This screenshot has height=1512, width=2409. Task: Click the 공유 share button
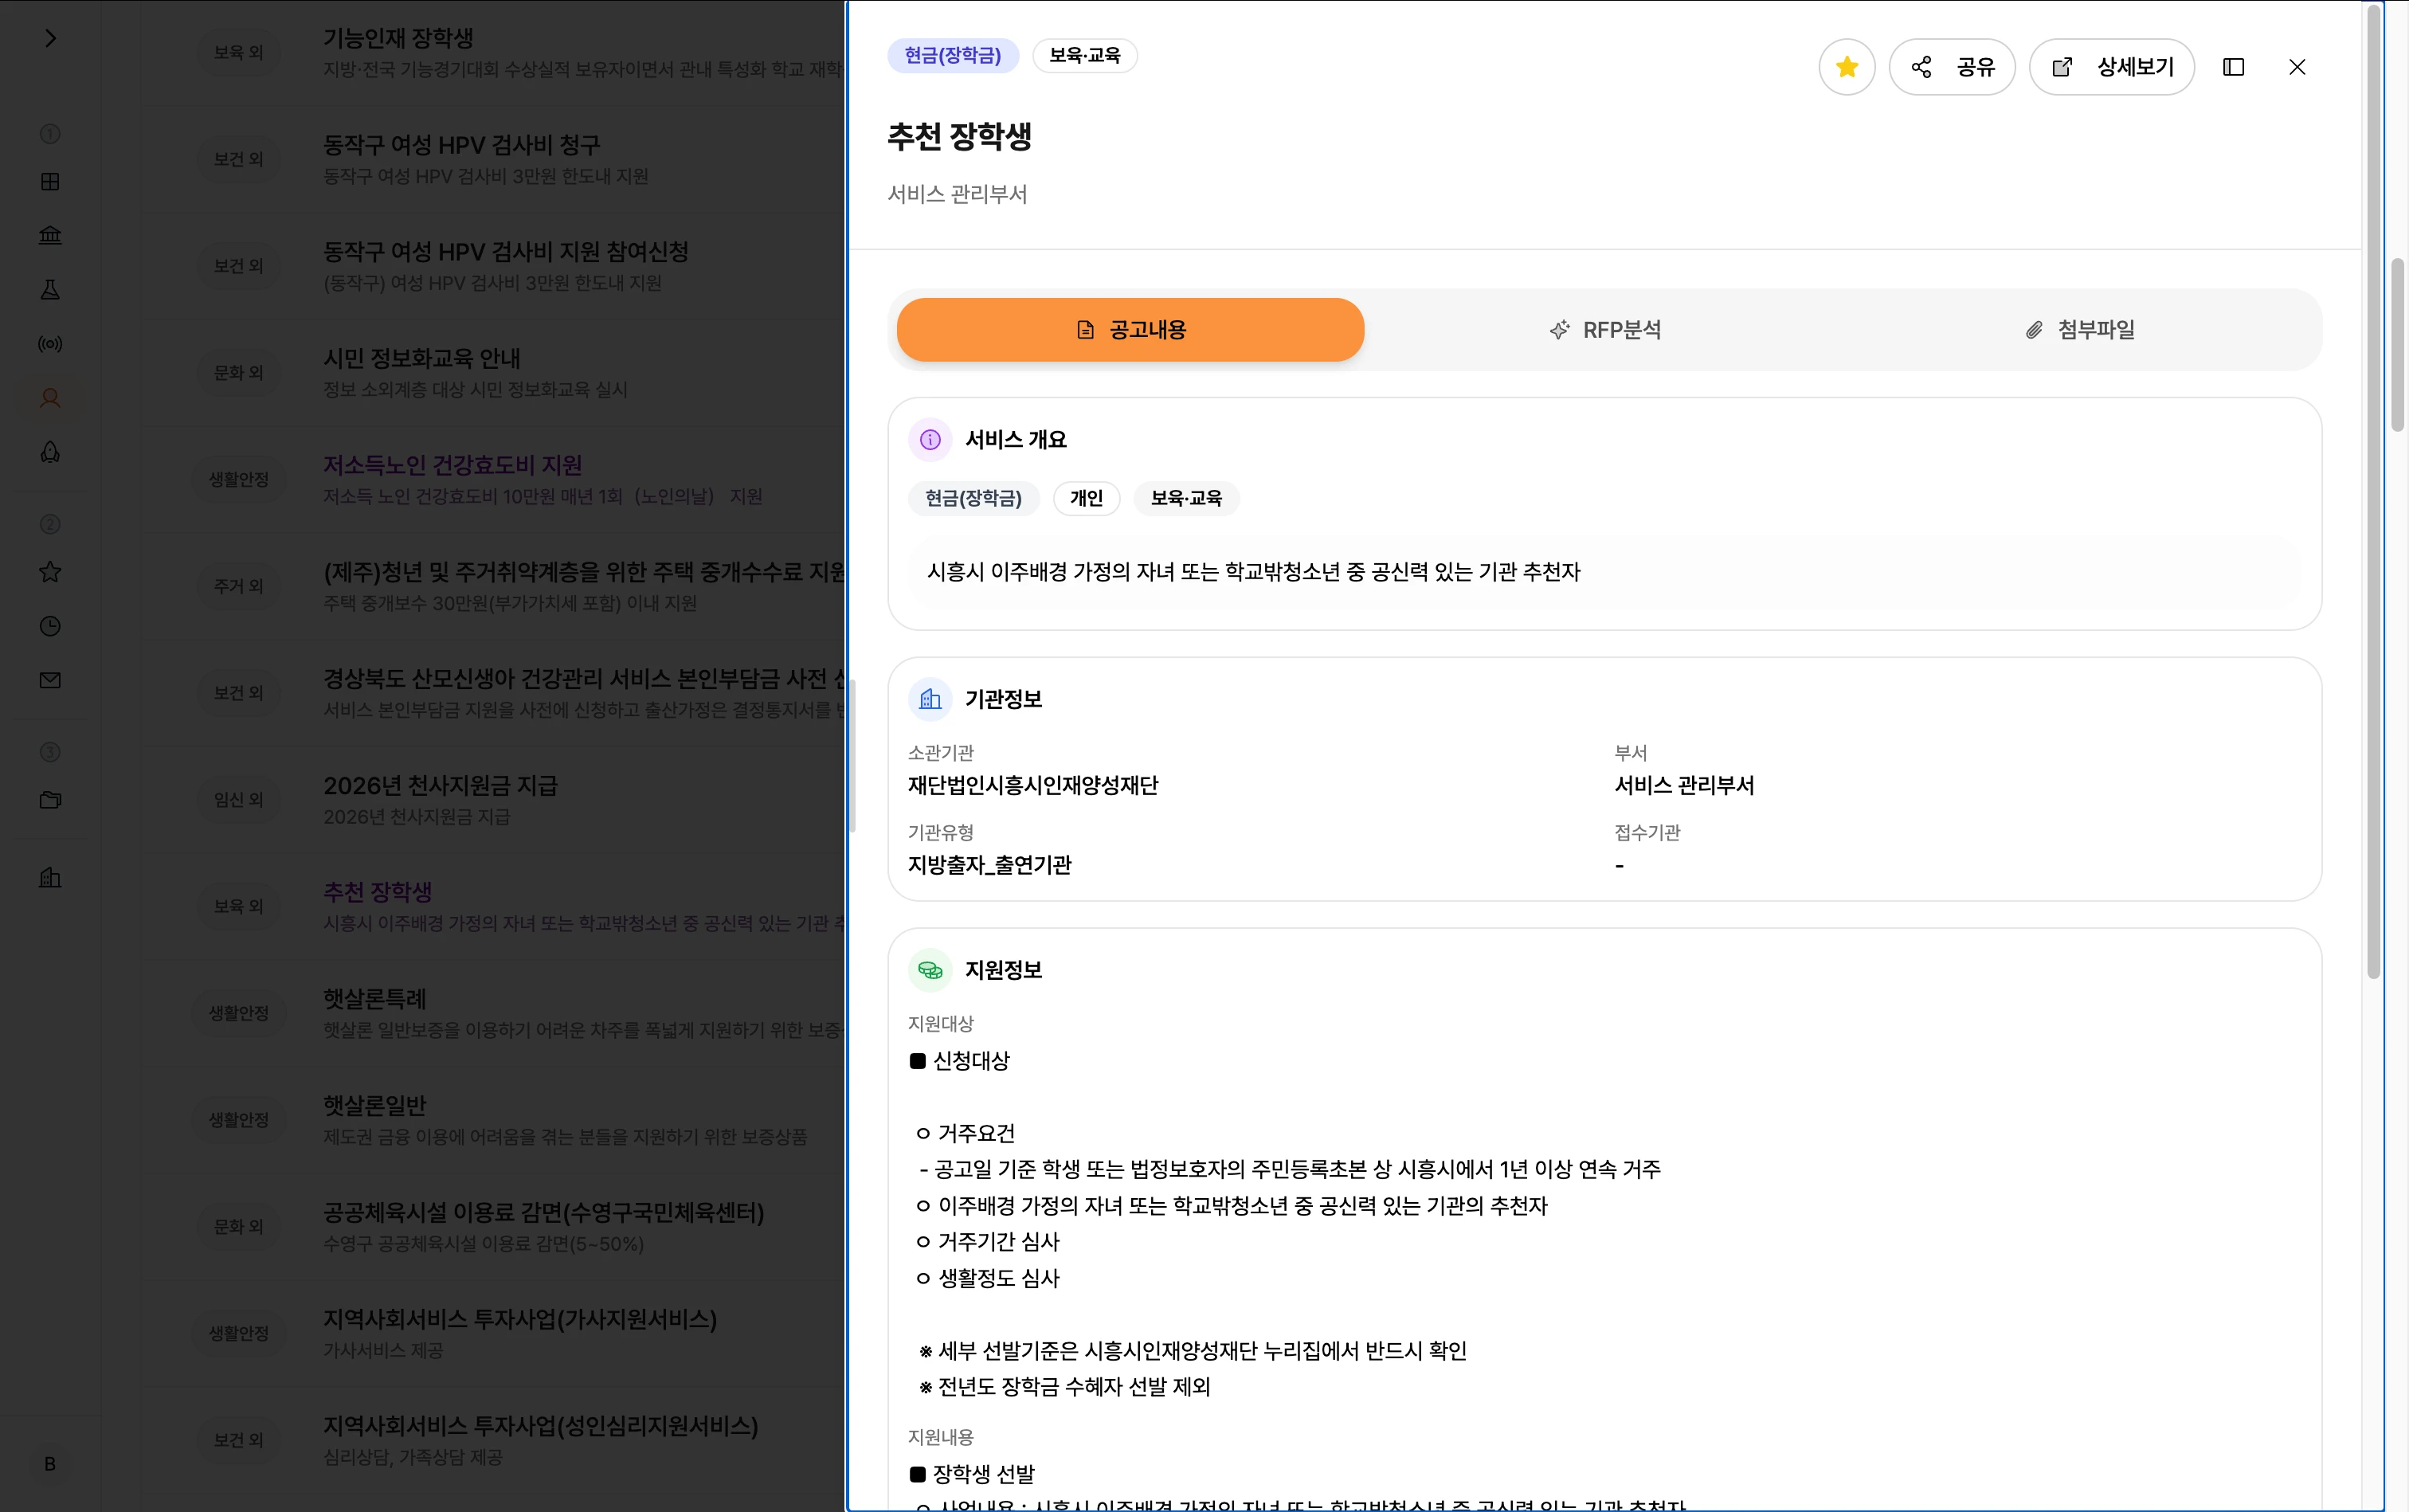pyautogui.click(x=1951, y=67)
